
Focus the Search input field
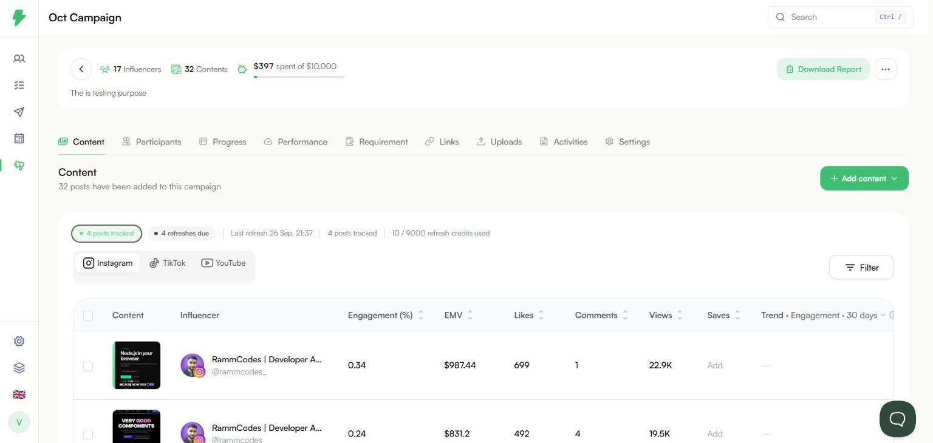tap(841, 17)
